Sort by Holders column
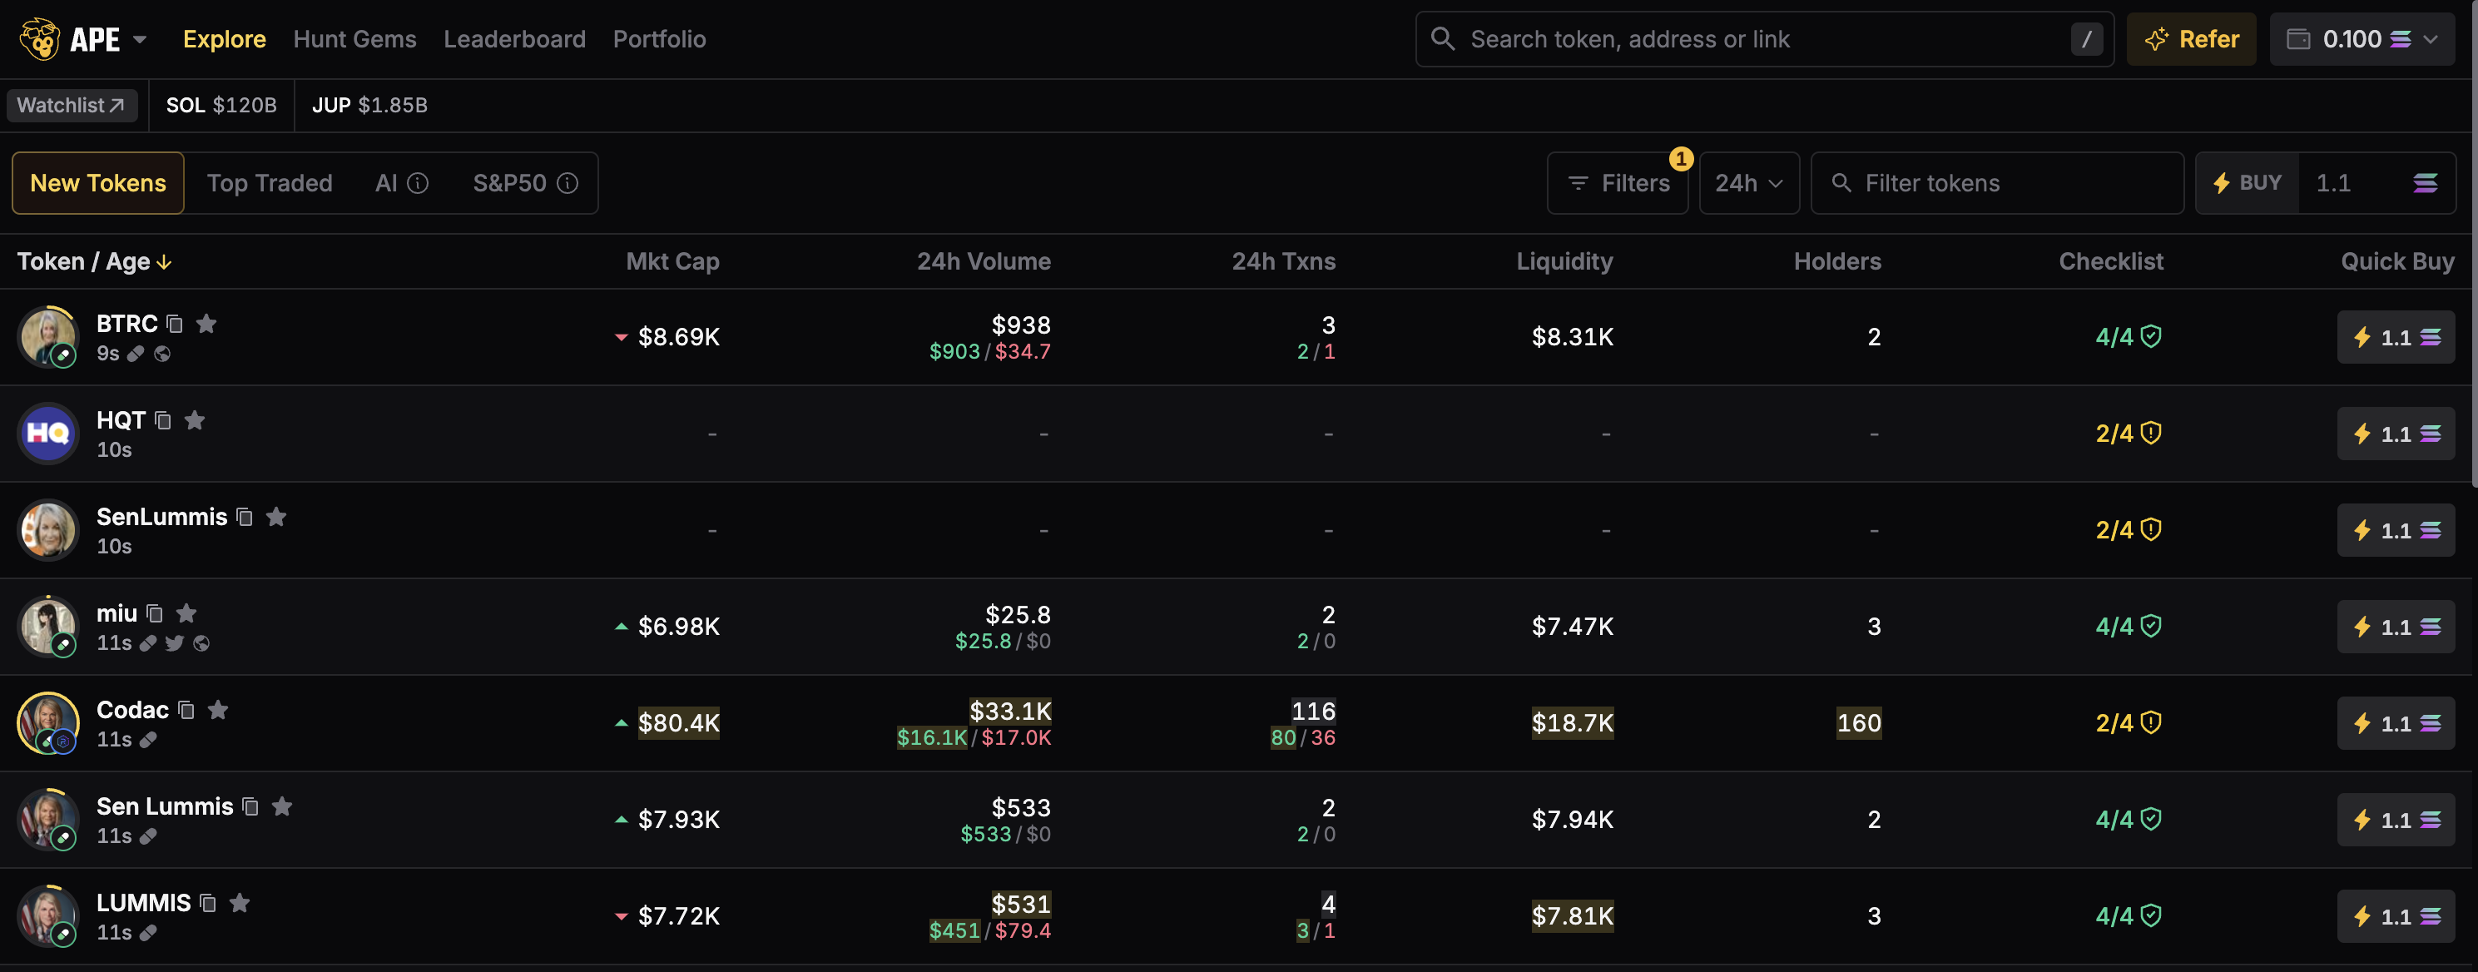 click(x=1837, y=262)
